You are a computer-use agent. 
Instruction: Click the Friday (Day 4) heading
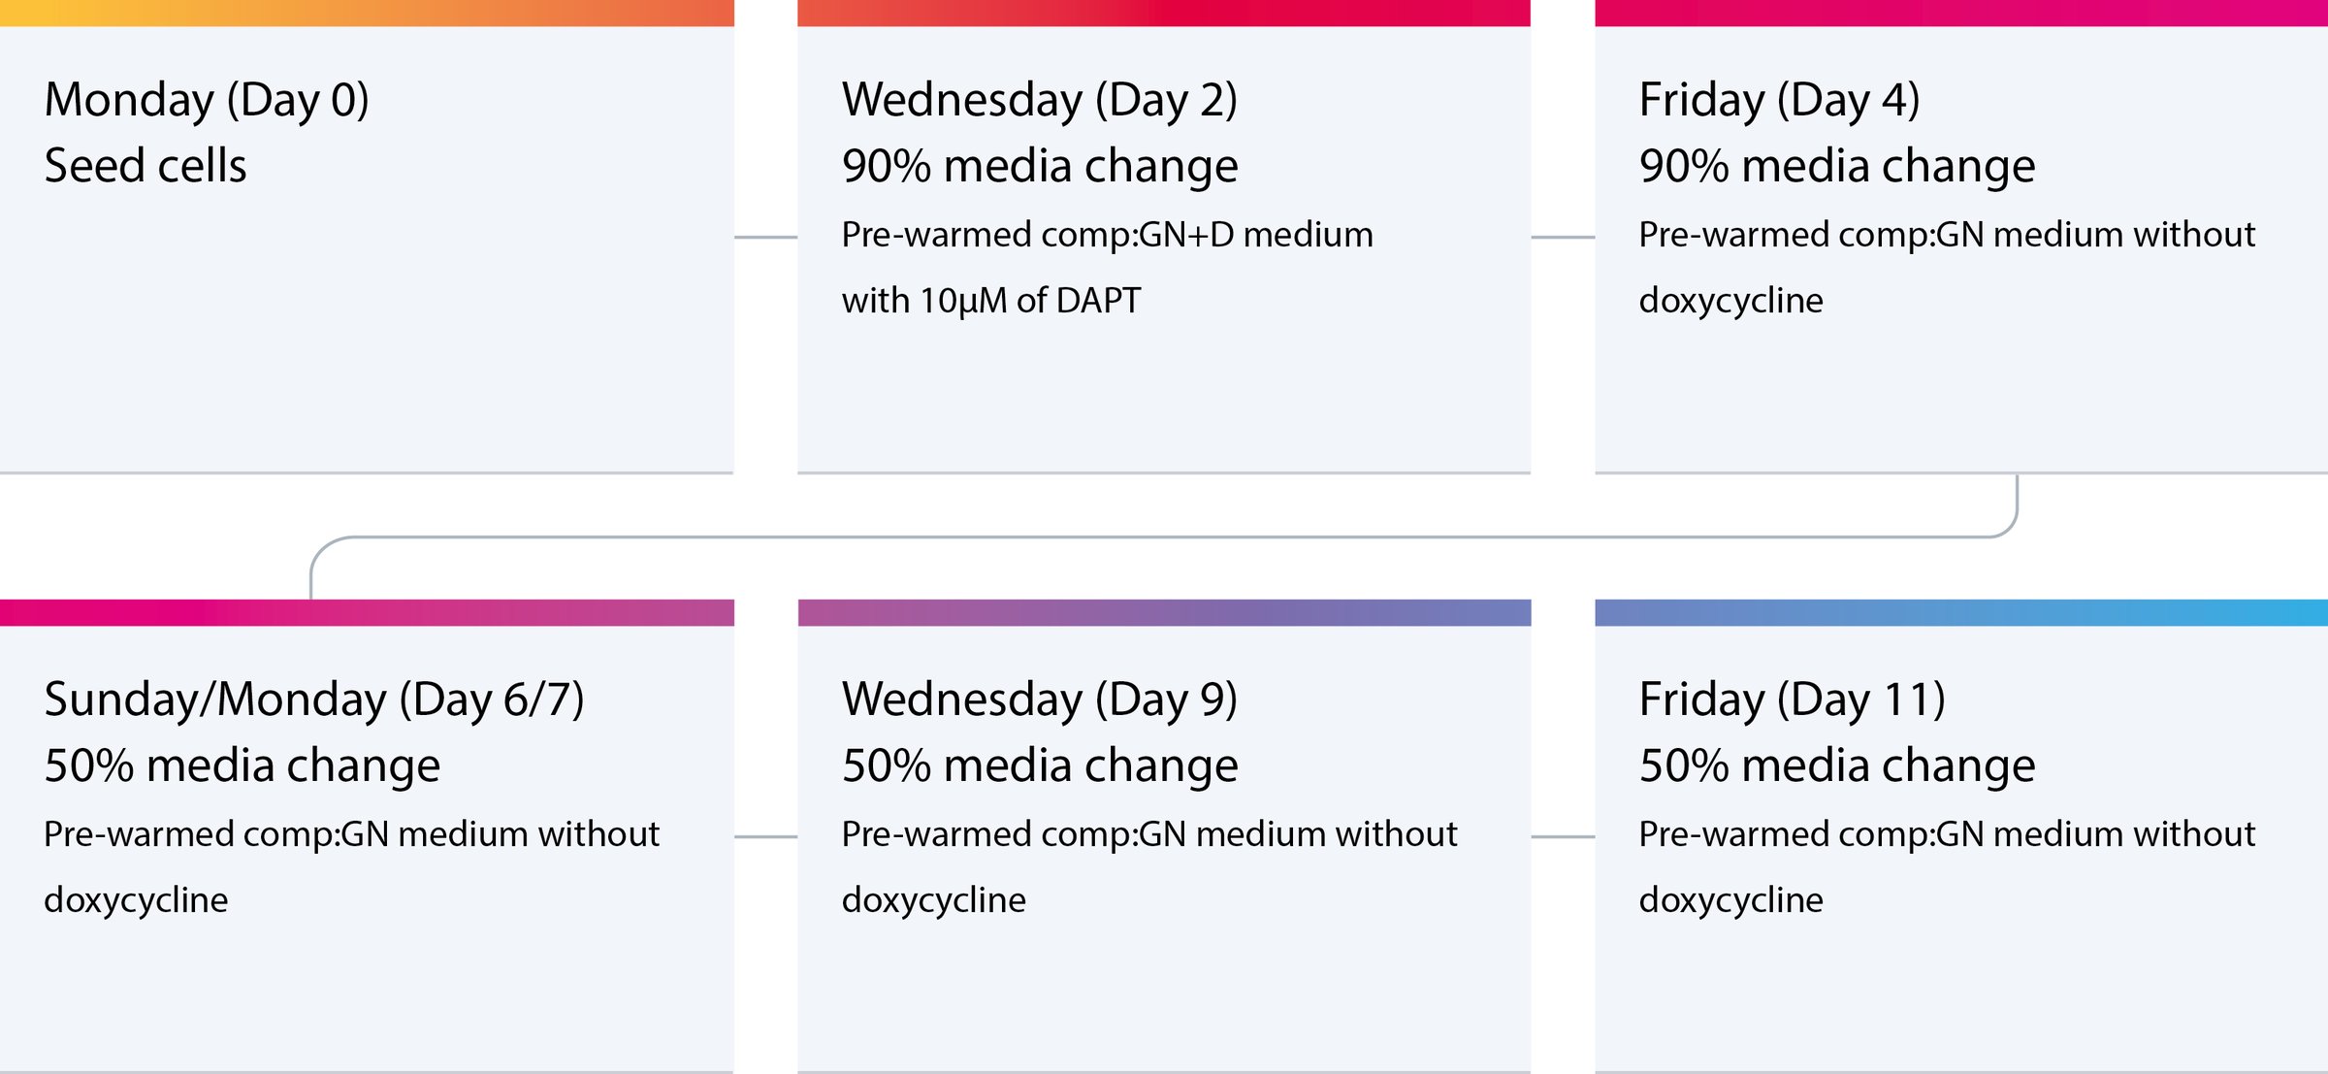[1779, 101]
